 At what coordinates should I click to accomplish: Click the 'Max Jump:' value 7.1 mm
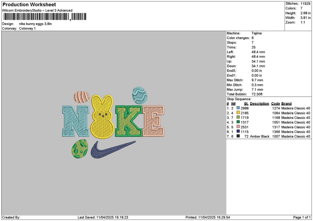coord(257,89)
